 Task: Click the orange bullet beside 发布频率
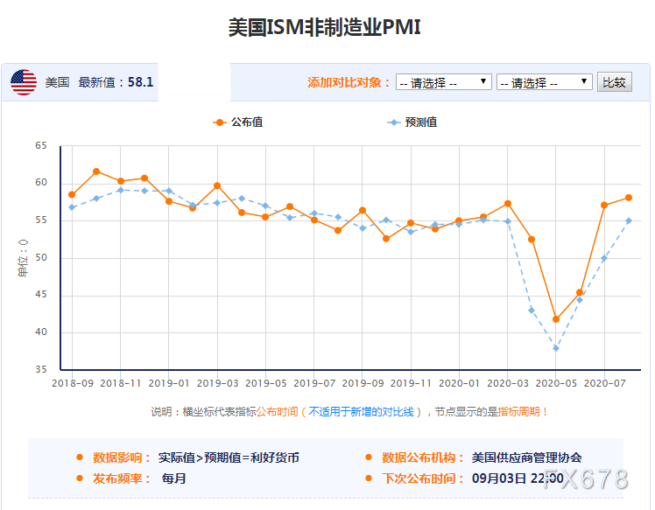tap(80, 479)
